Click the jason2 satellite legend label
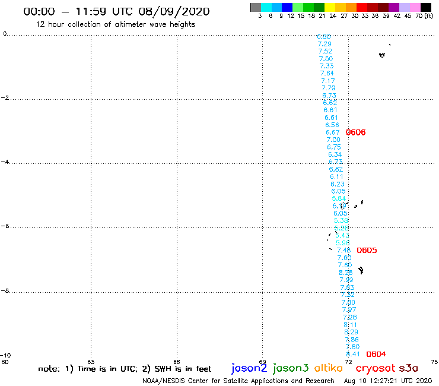This screenshot has height=386, width=439. (x=249, y=369)
